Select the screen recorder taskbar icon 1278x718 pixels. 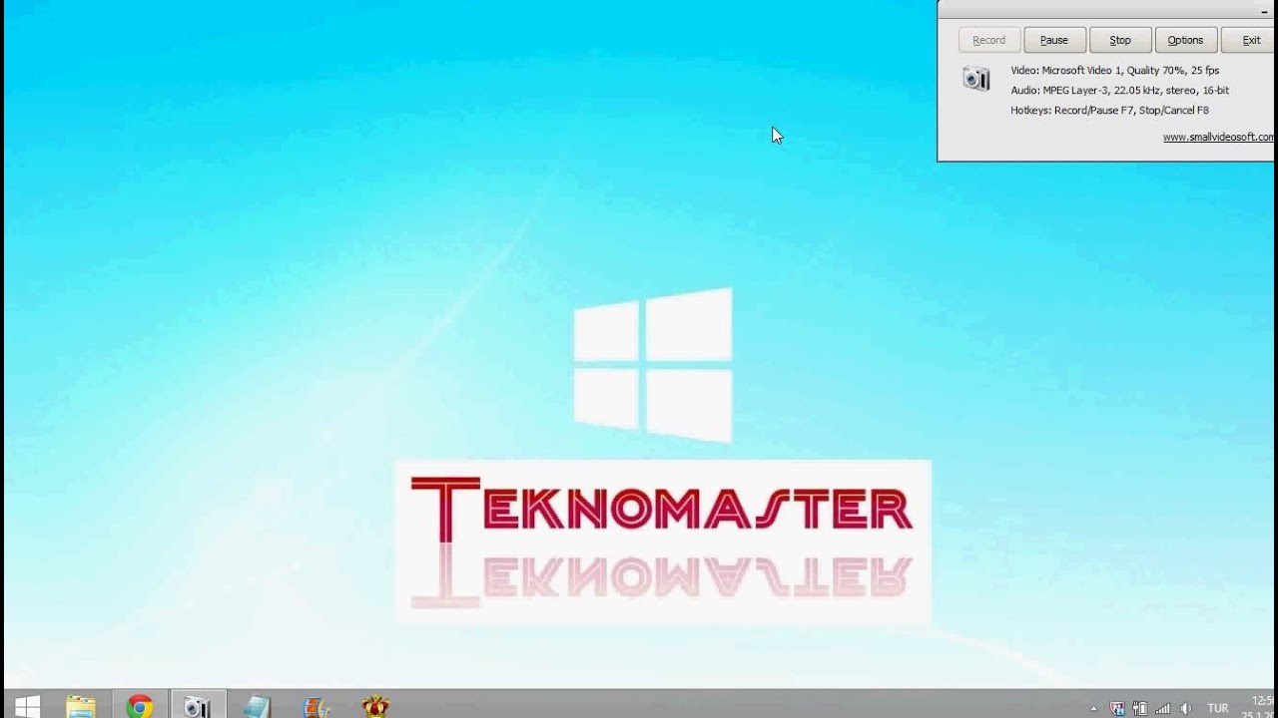coord(198,706)
